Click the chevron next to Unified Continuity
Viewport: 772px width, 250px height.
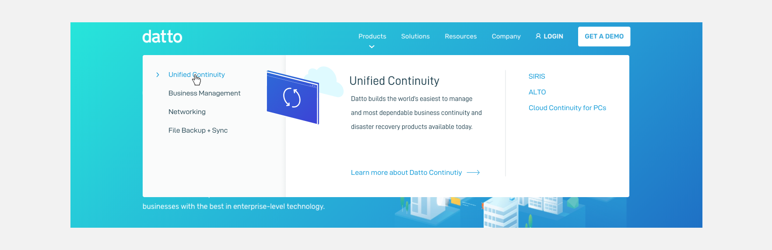158,75
